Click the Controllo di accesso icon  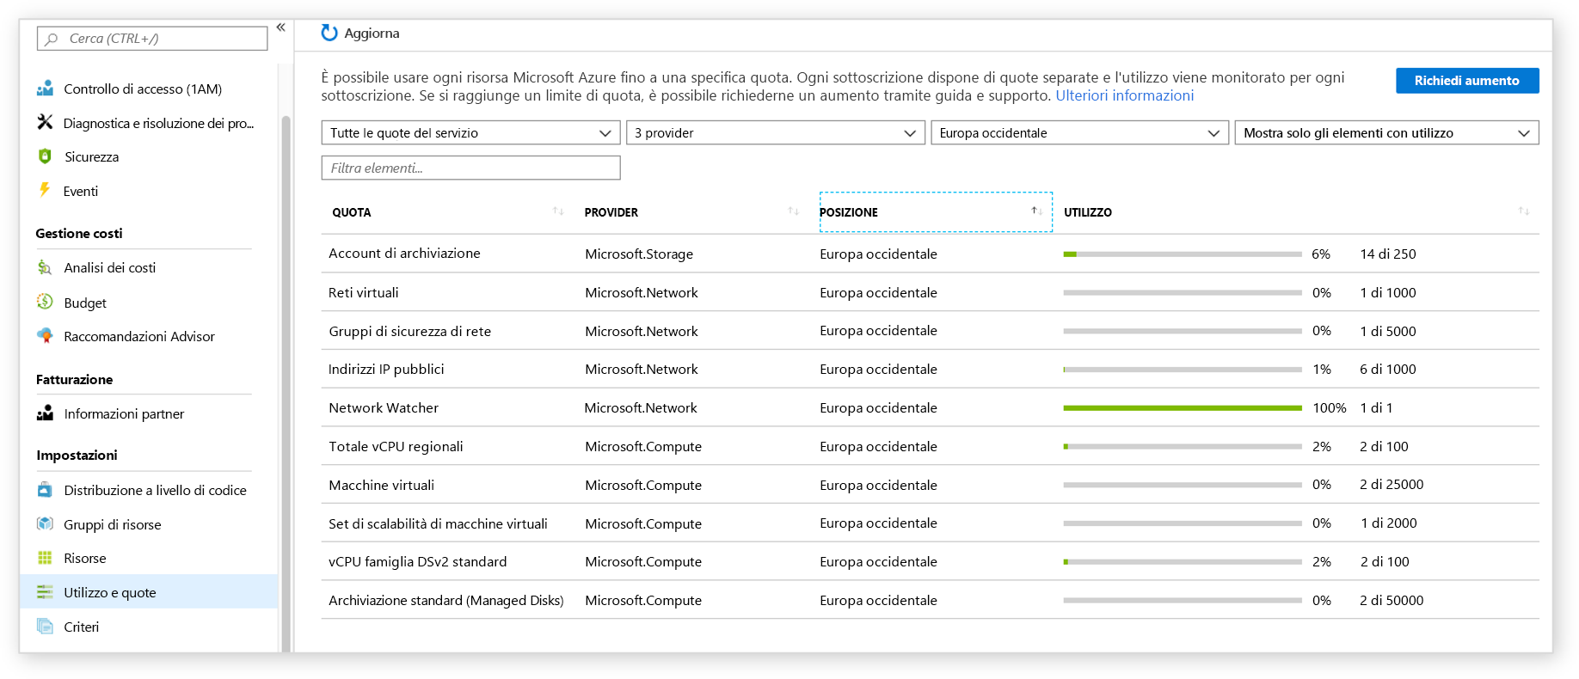click(x=45, y=89)
